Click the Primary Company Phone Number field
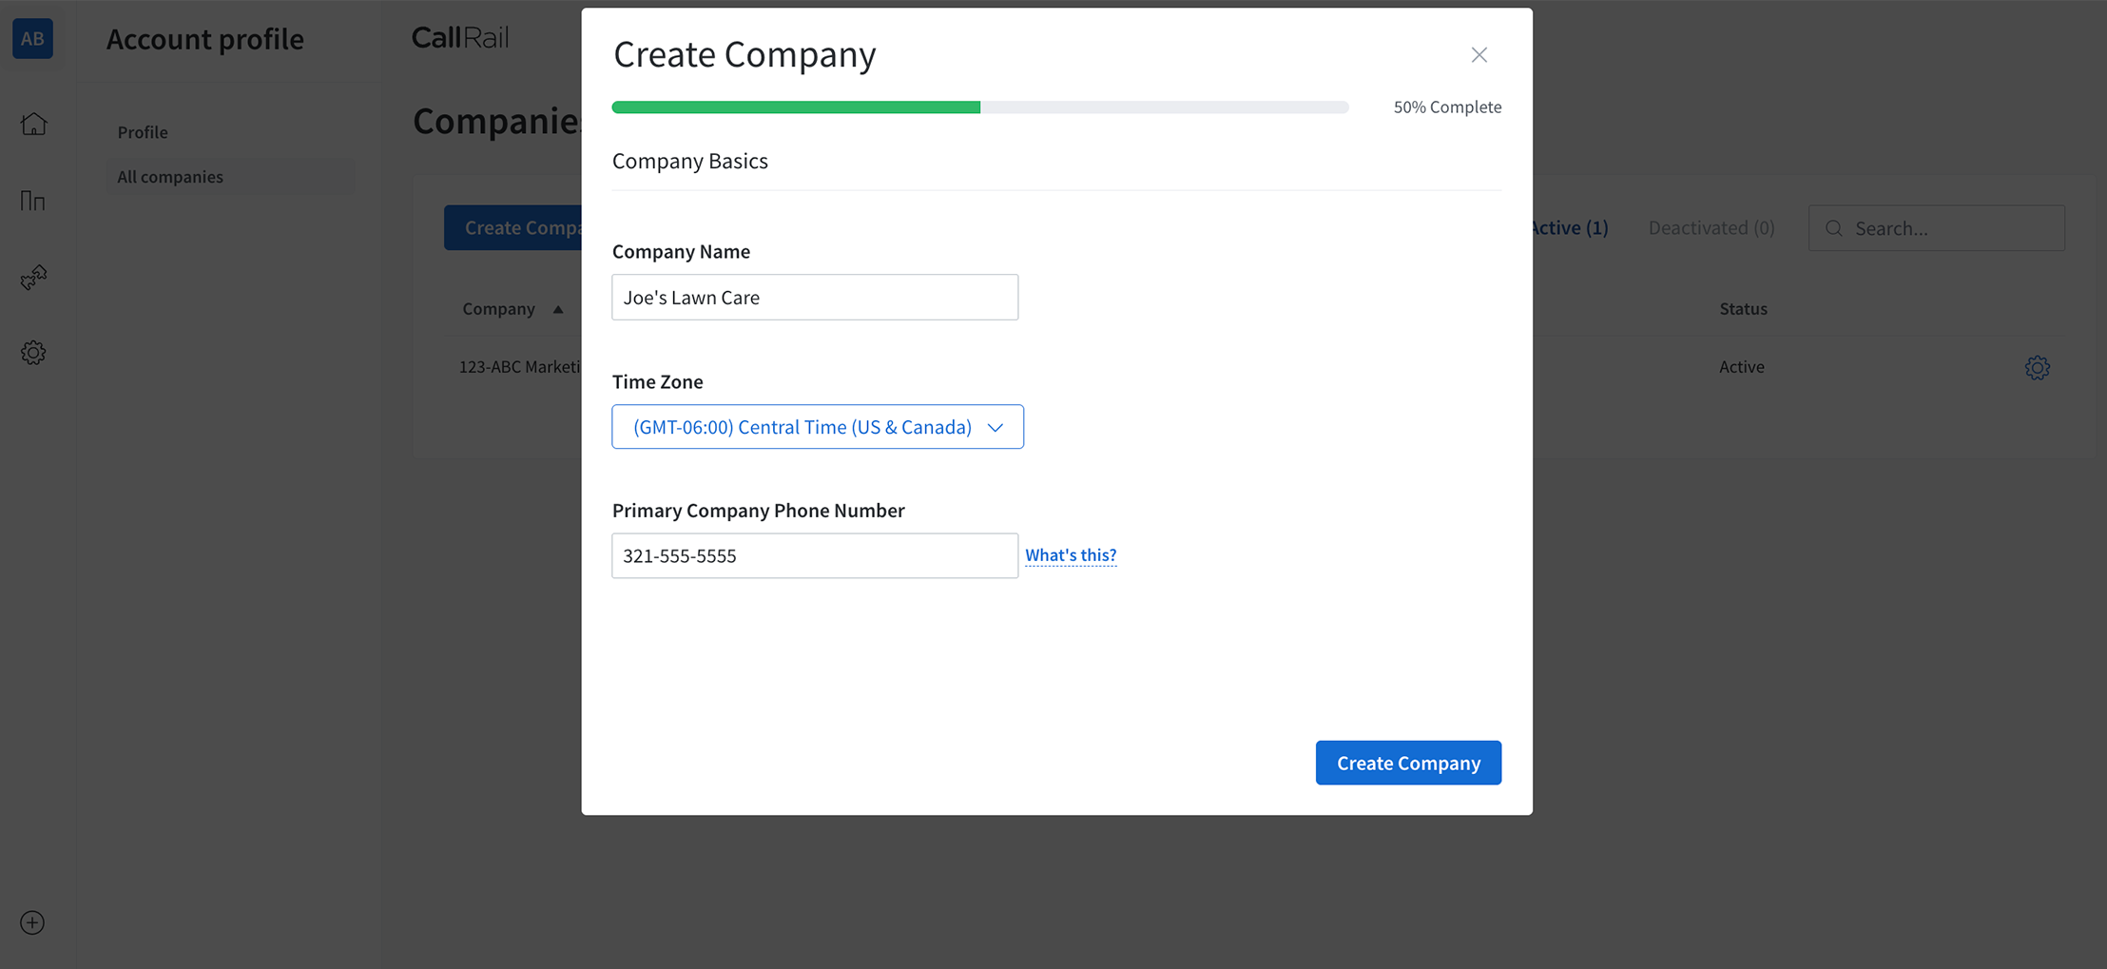The image size is (2107, 969). [814, 556]
